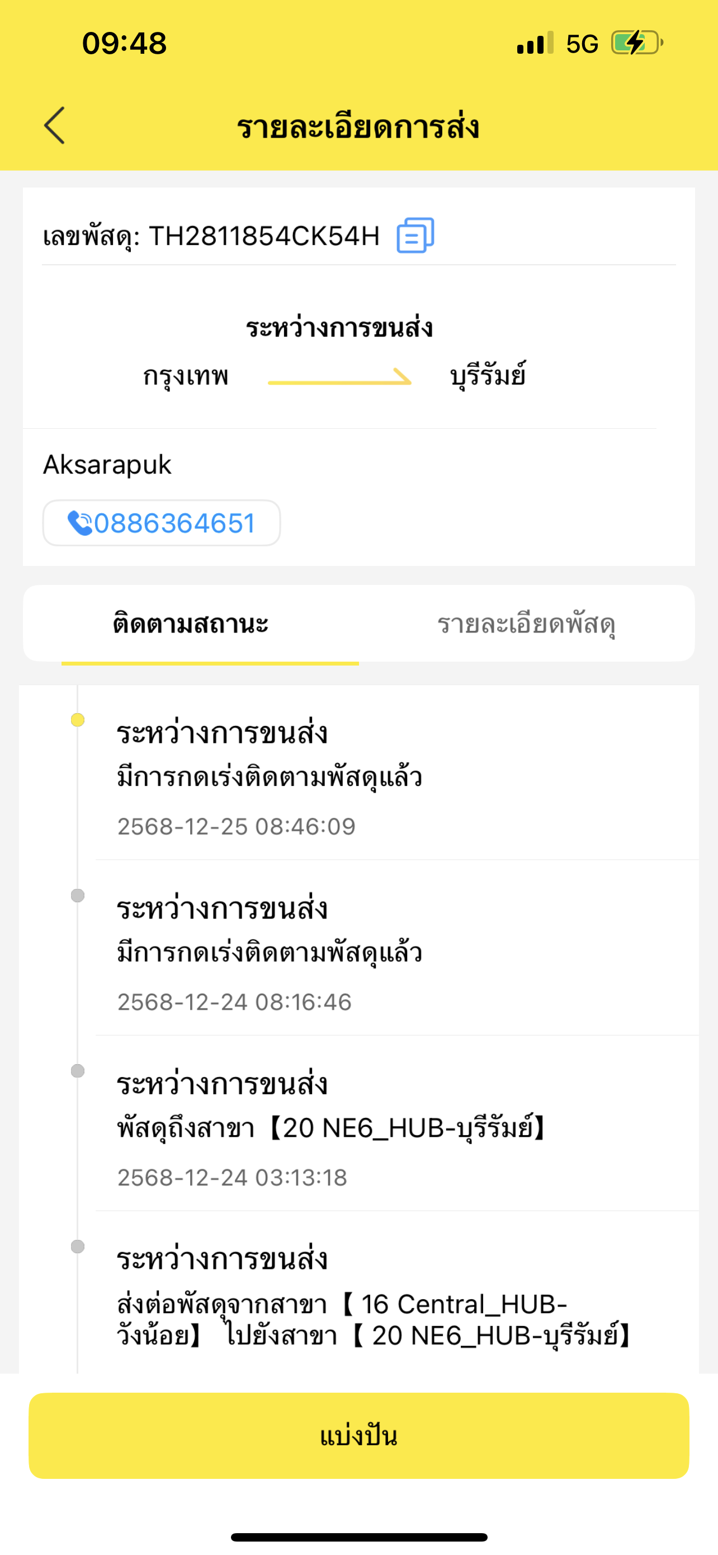
Task: Tap the รายละเอียดการส่ง page title
Action: [358, 127]
